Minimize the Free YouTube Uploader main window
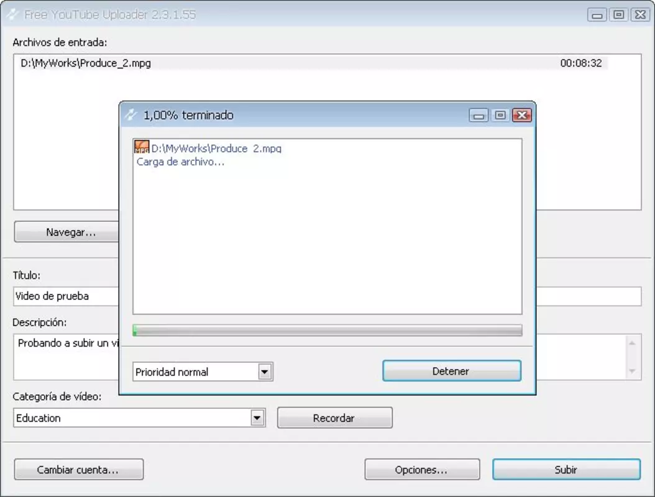The height and width of the screenshot is (497, 655). pyautogui.click(x=597, y=15)
